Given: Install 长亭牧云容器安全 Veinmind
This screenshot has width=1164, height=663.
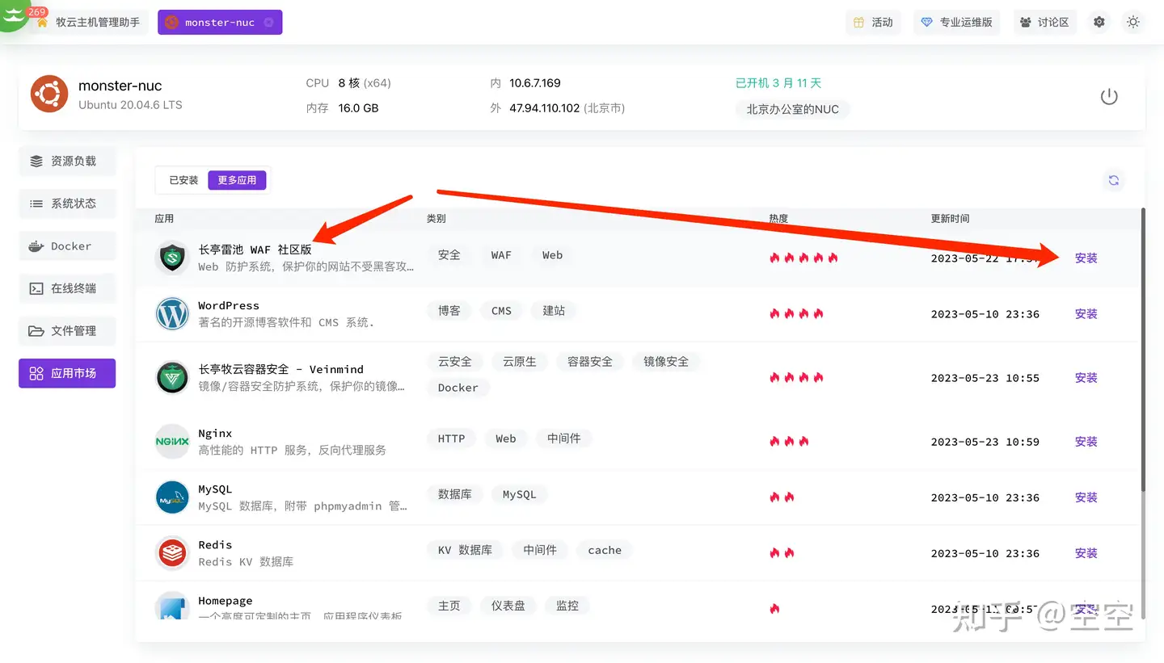Looking at the screenshot, I should (x=1086, y=378).
